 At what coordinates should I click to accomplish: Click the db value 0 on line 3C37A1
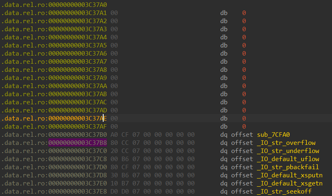pos(244,13)
